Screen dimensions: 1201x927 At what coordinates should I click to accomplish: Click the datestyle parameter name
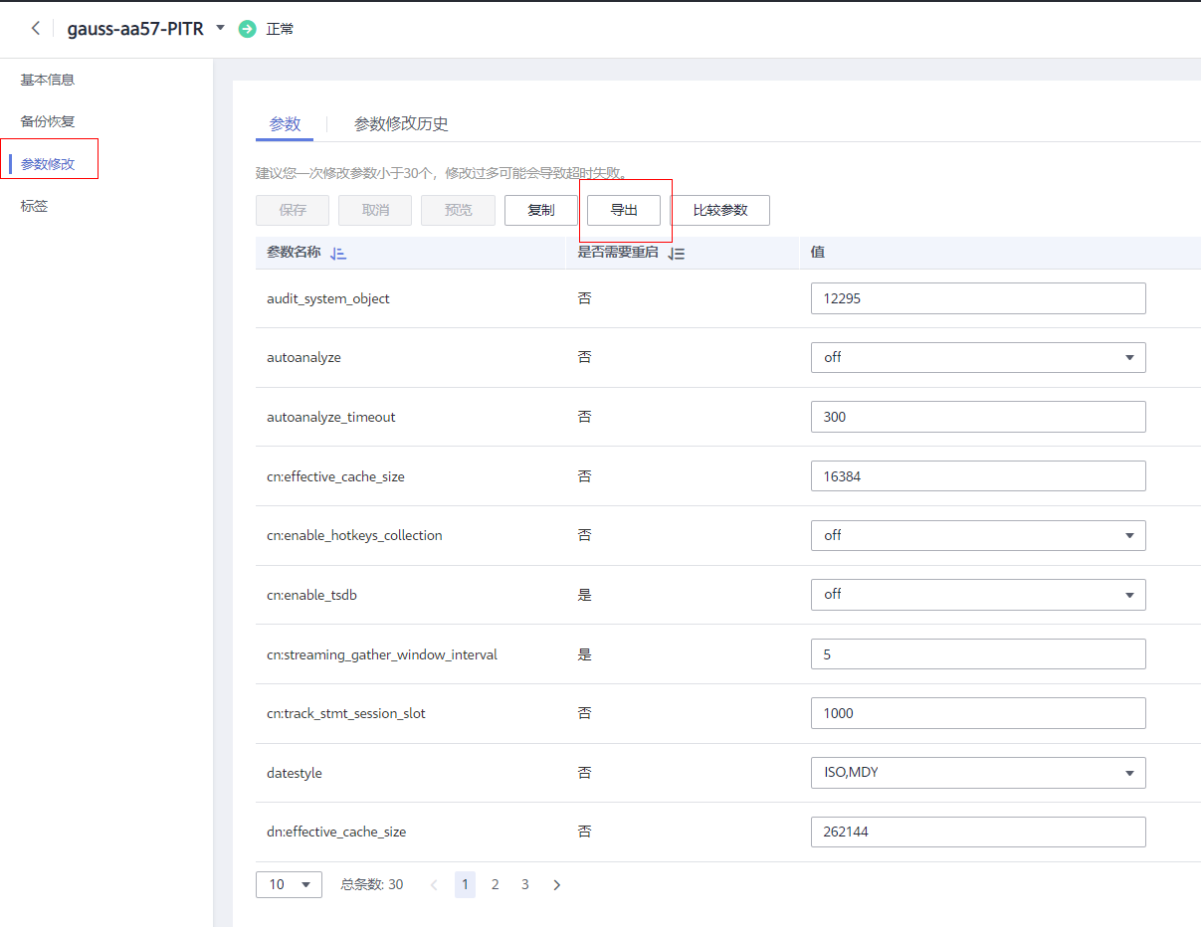tap(295, 773)
